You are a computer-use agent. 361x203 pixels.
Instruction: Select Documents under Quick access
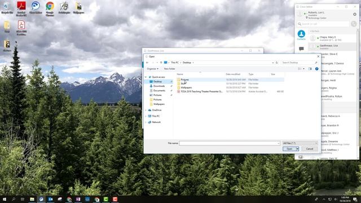[159, 91]
